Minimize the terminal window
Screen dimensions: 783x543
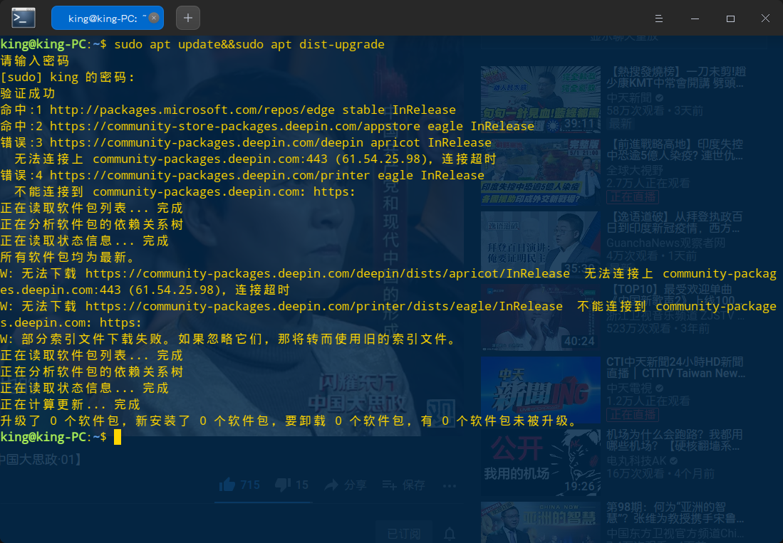695,19
